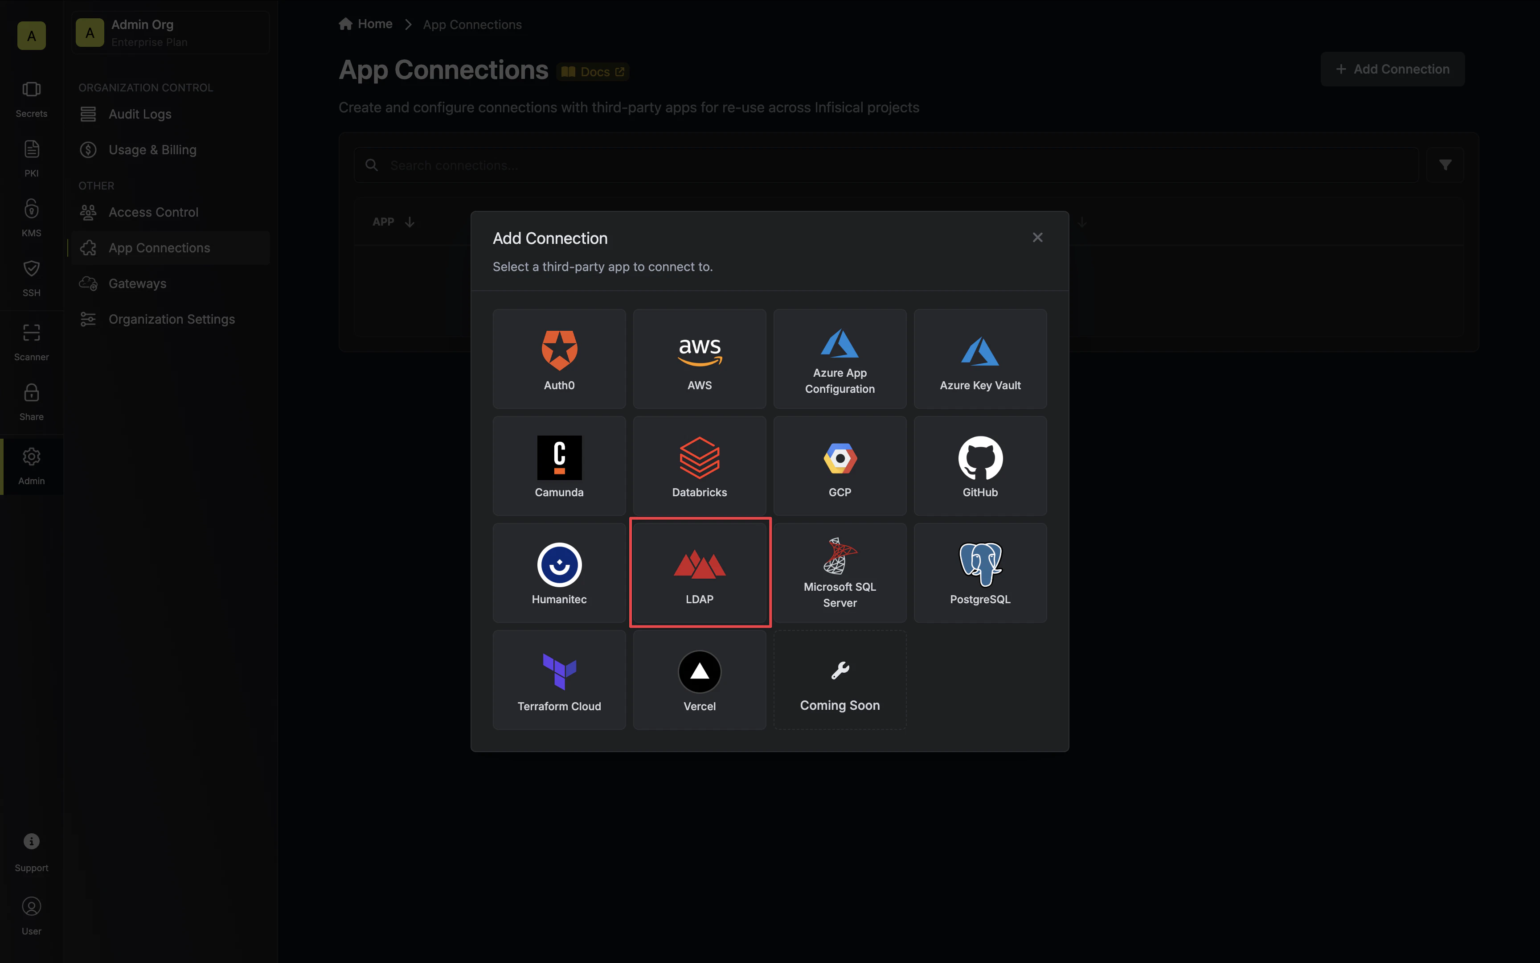This screenshot has height=963, width=1540.
Task: Open the Share section
Action: coord(31,403)
